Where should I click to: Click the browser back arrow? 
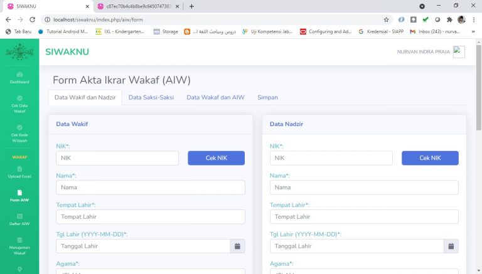click(8, 19)
